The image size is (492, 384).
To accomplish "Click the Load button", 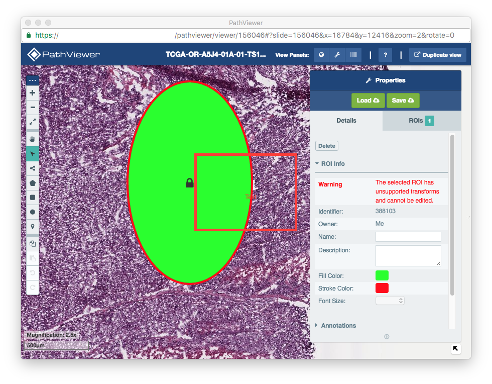I will (x=368, y=100).
